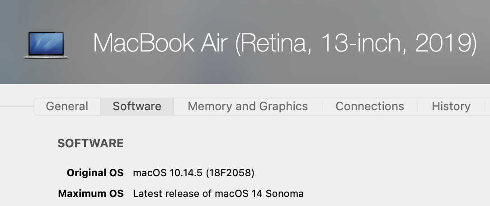Open the Memory and Graphics tab
The height and width of the screenshot is (206, 490).
coord(248,107)
